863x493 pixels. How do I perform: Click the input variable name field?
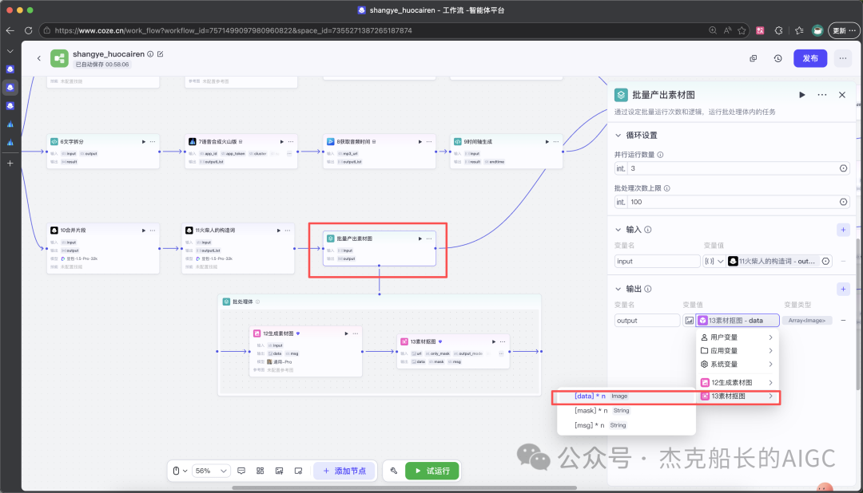pos(657,262)
